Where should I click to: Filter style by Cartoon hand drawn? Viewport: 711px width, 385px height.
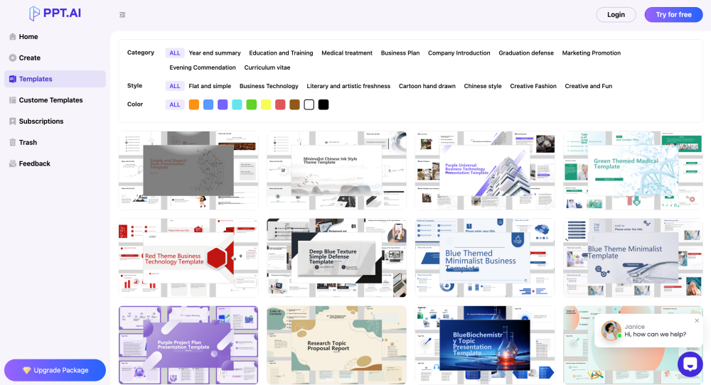coord(427,86)
